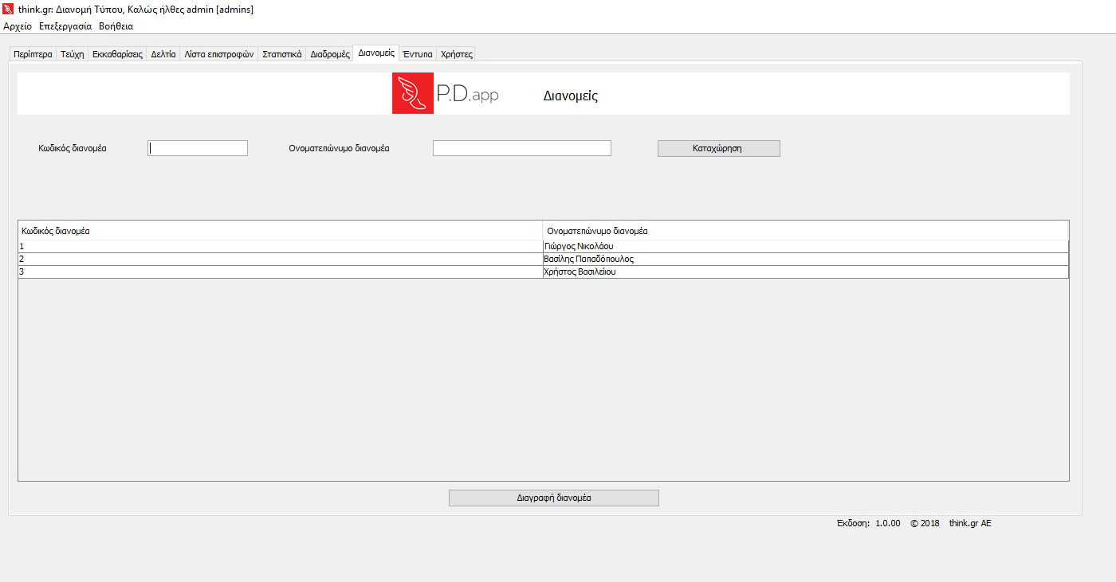This screenshot has width=1116, height=582.
Task: Open the Επεξεργασία menu
Action: tap(65, 26)
